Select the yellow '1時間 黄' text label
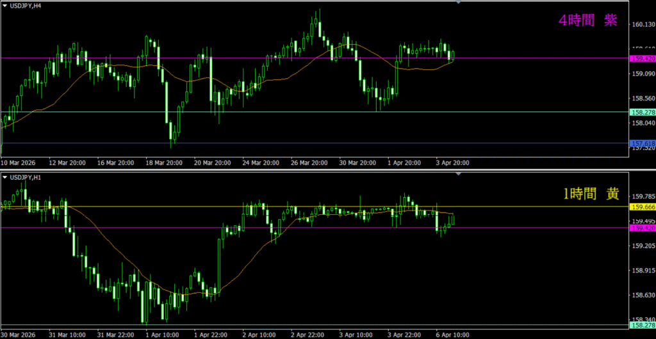The image size is (656, 339). point(591,193)
